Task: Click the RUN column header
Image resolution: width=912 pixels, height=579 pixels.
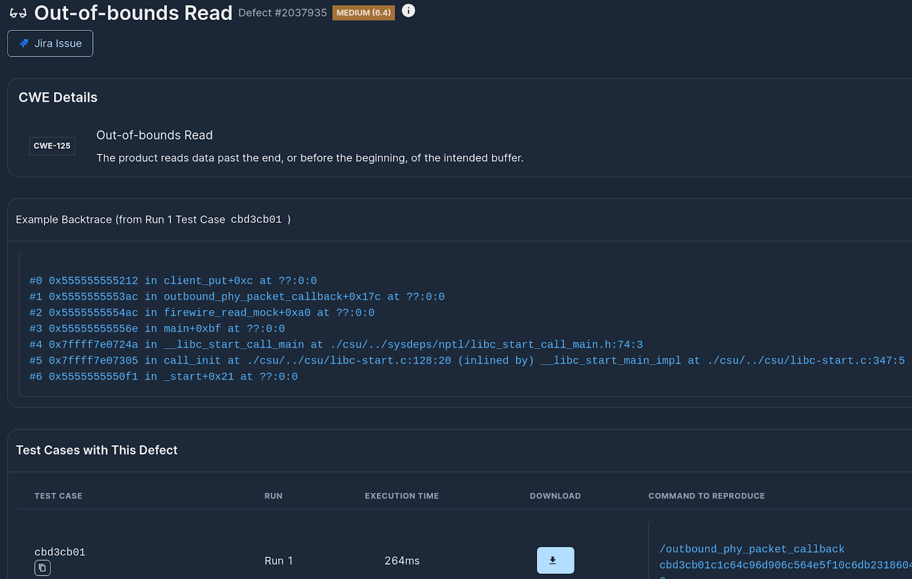Action: click(x=274, y=496)
